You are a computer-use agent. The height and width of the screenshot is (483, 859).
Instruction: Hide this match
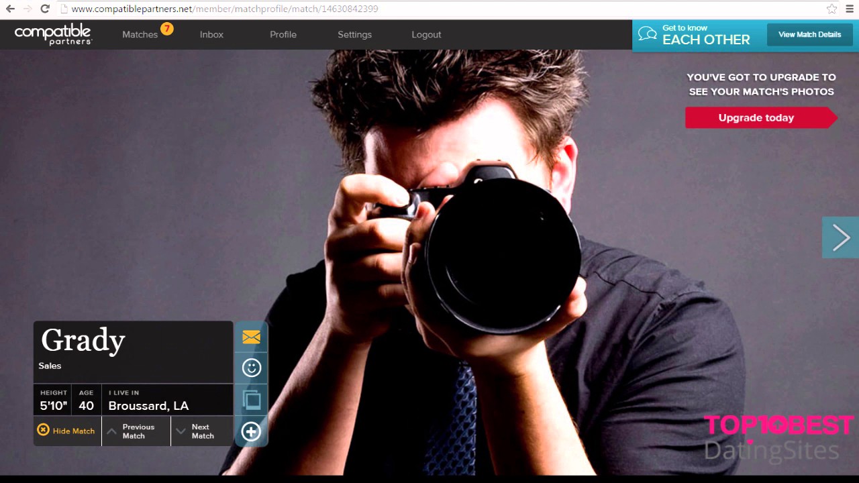66,431
